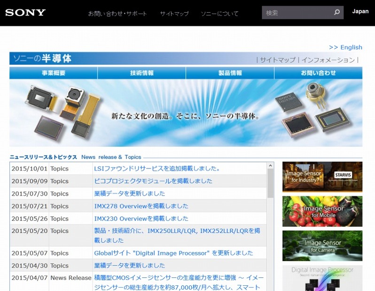Select the お問い合わせ navigation tab
This screenshot has width=375, height=291.
(318, 73)
